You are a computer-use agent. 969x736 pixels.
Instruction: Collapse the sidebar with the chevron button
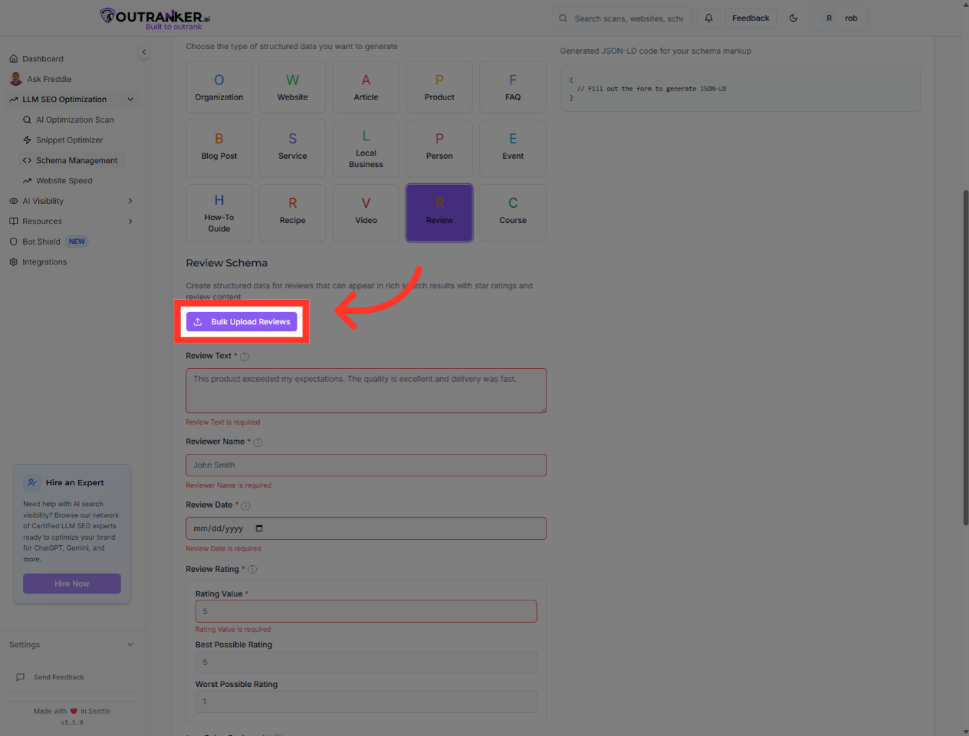(144, 52)
